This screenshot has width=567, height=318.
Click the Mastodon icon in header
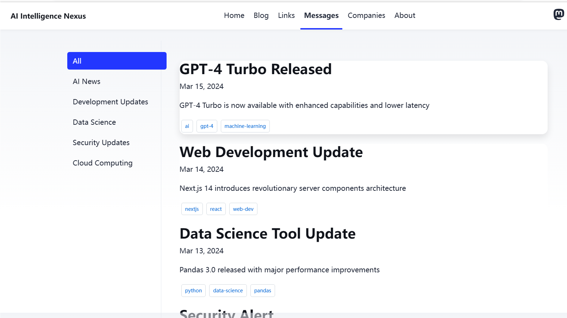click(x=559, y=14)
